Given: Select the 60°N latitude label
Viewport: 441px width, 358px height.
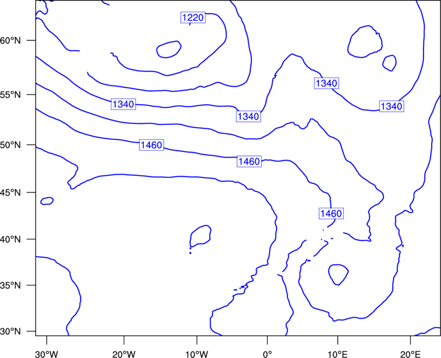Looking at the screenshot, I should point(10,40).
